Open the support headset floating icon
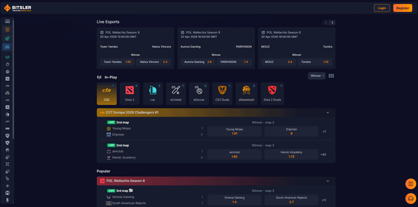This screenshot has height=207, width=418. coord(411,198)
